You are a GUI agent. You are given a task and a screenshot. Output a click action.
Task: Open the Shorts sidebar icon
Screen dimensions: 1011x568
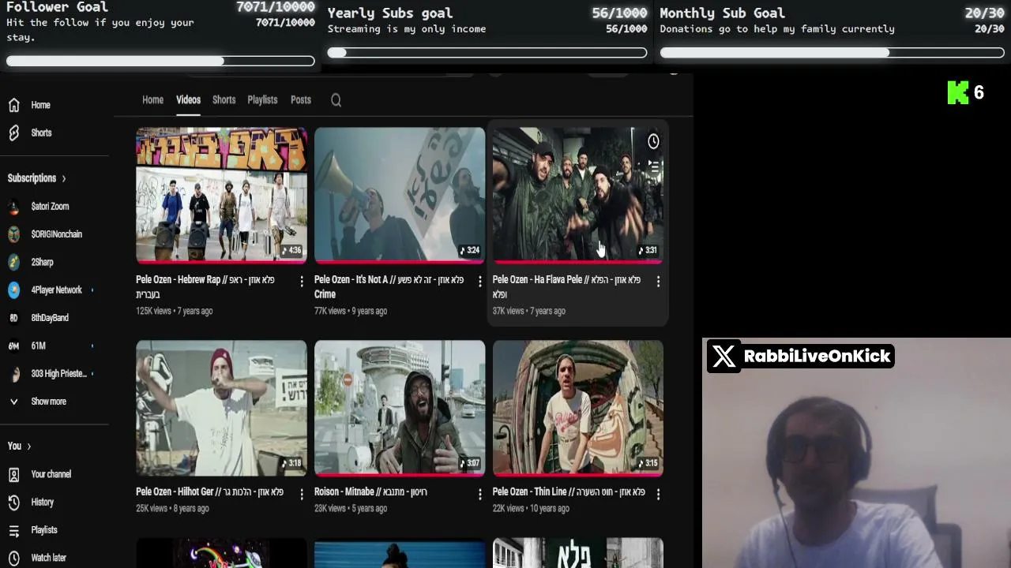(x=13, y=133)
